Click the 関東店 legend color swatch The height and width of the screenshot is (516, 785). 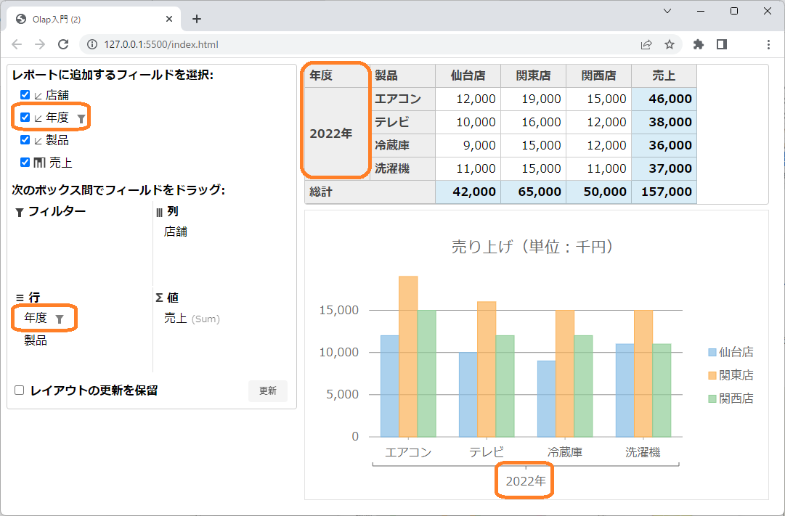click(x=712, y=375)
